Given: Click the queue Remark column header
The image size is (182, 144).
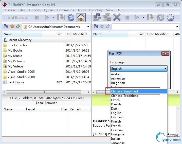Looking at the screenshot, I should (x=79, y=109).
